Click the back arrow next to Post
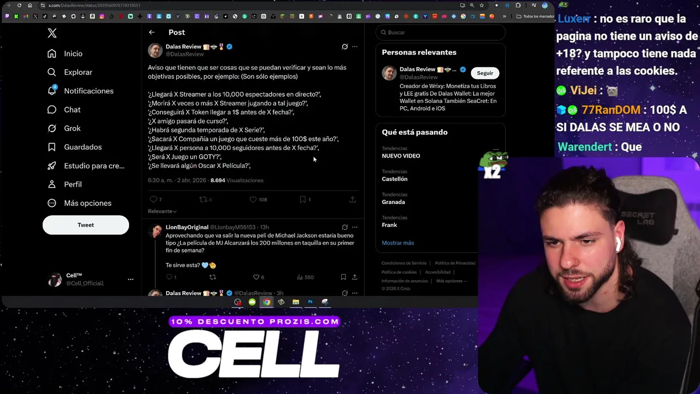Viewport: 700px width, 394px height. [151, 32]
